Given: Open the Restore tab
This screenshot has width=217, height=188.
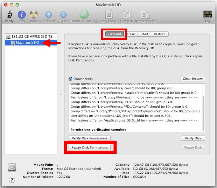Looking at the screenshot, I should [160, 34].
